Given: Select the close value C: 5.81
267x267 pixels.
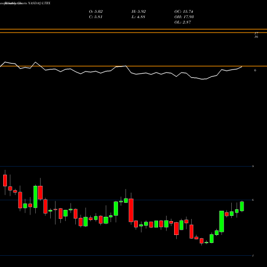Looking at the screenshot, I should click(96, 17).
